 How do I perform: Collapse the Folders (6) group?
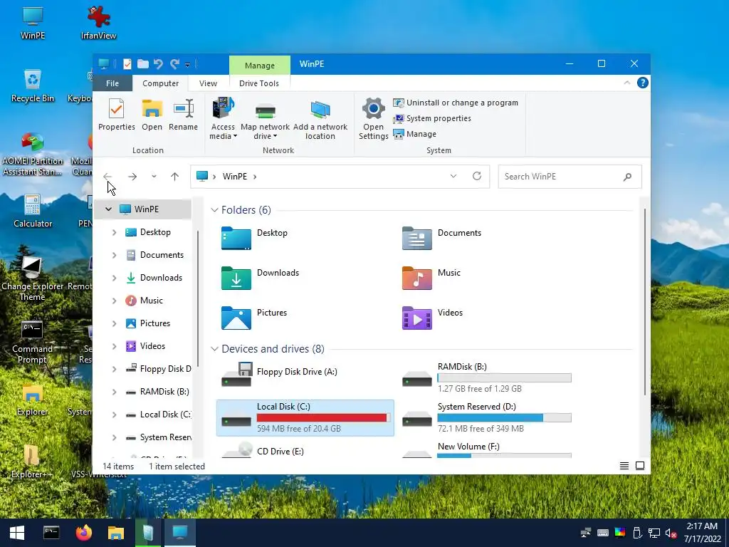point(214,210)
